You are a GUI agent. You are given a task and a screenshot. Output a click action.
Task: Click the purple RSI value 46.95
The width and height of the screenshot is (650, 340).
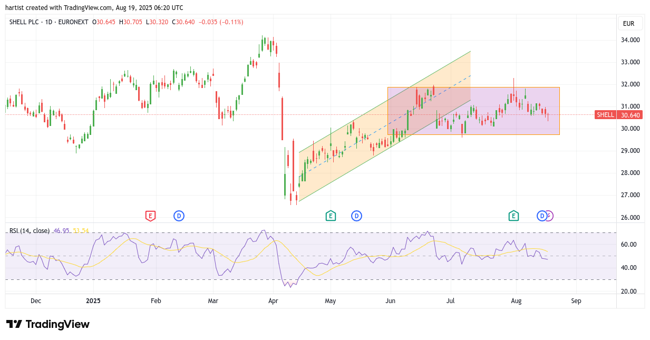(62, 230)
